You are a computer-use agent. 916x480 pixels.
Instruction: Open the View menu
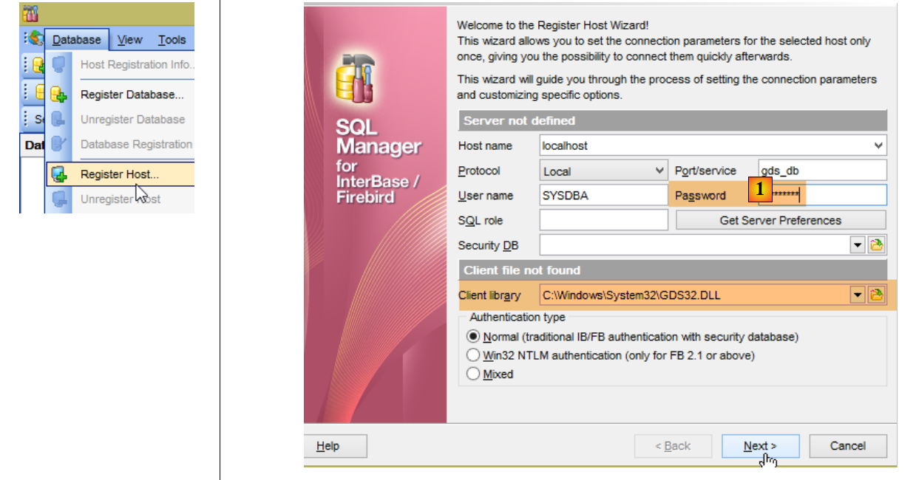point(129,40)
